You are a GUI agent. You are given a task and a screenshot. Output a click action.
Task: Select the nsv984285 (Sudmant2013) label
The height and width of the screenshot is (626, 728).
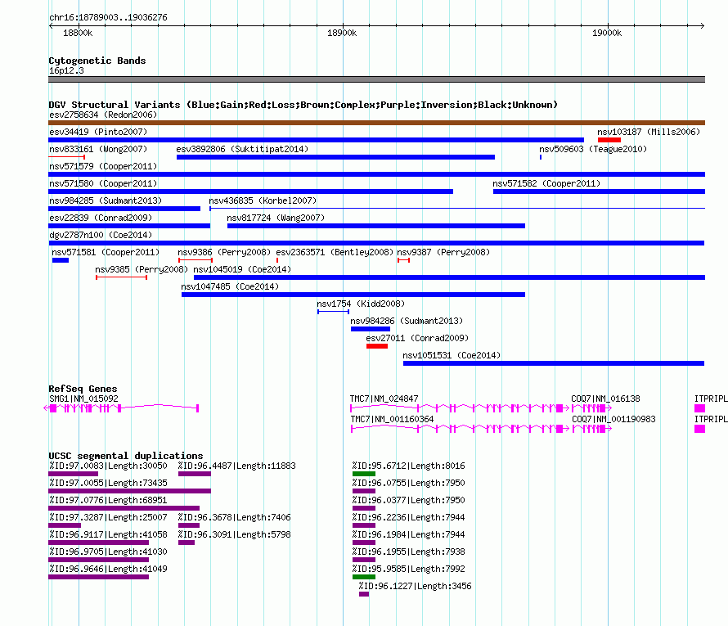point(106,200)
